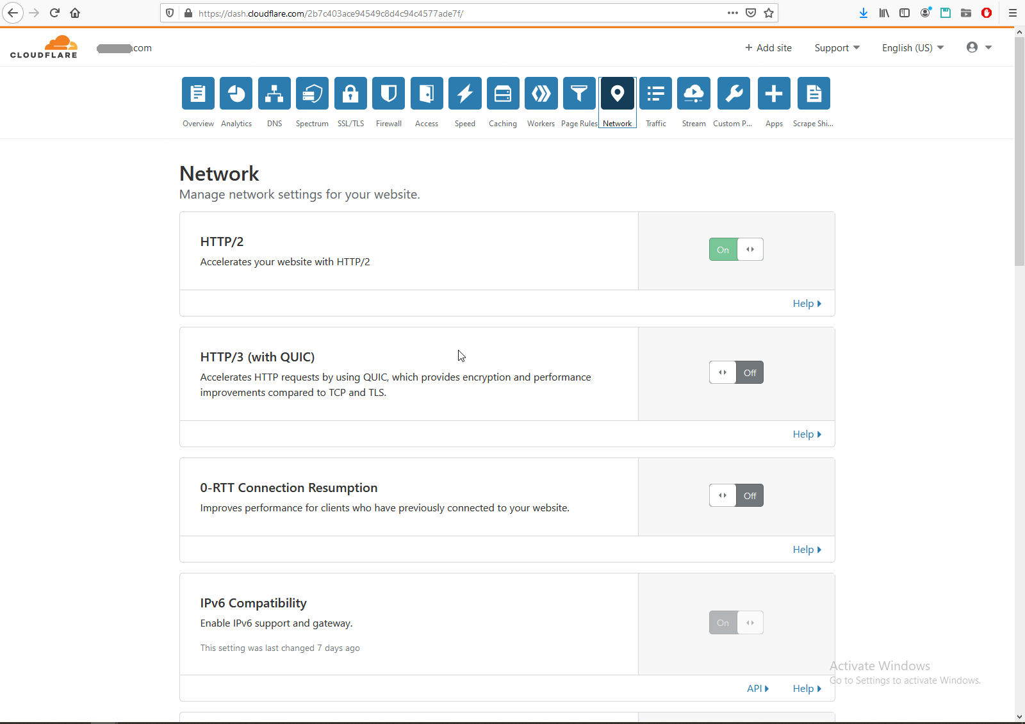The image size is (1025, 724).
Task: Open the API link under IPv6 Compatibility
Action: coord(757,688)
